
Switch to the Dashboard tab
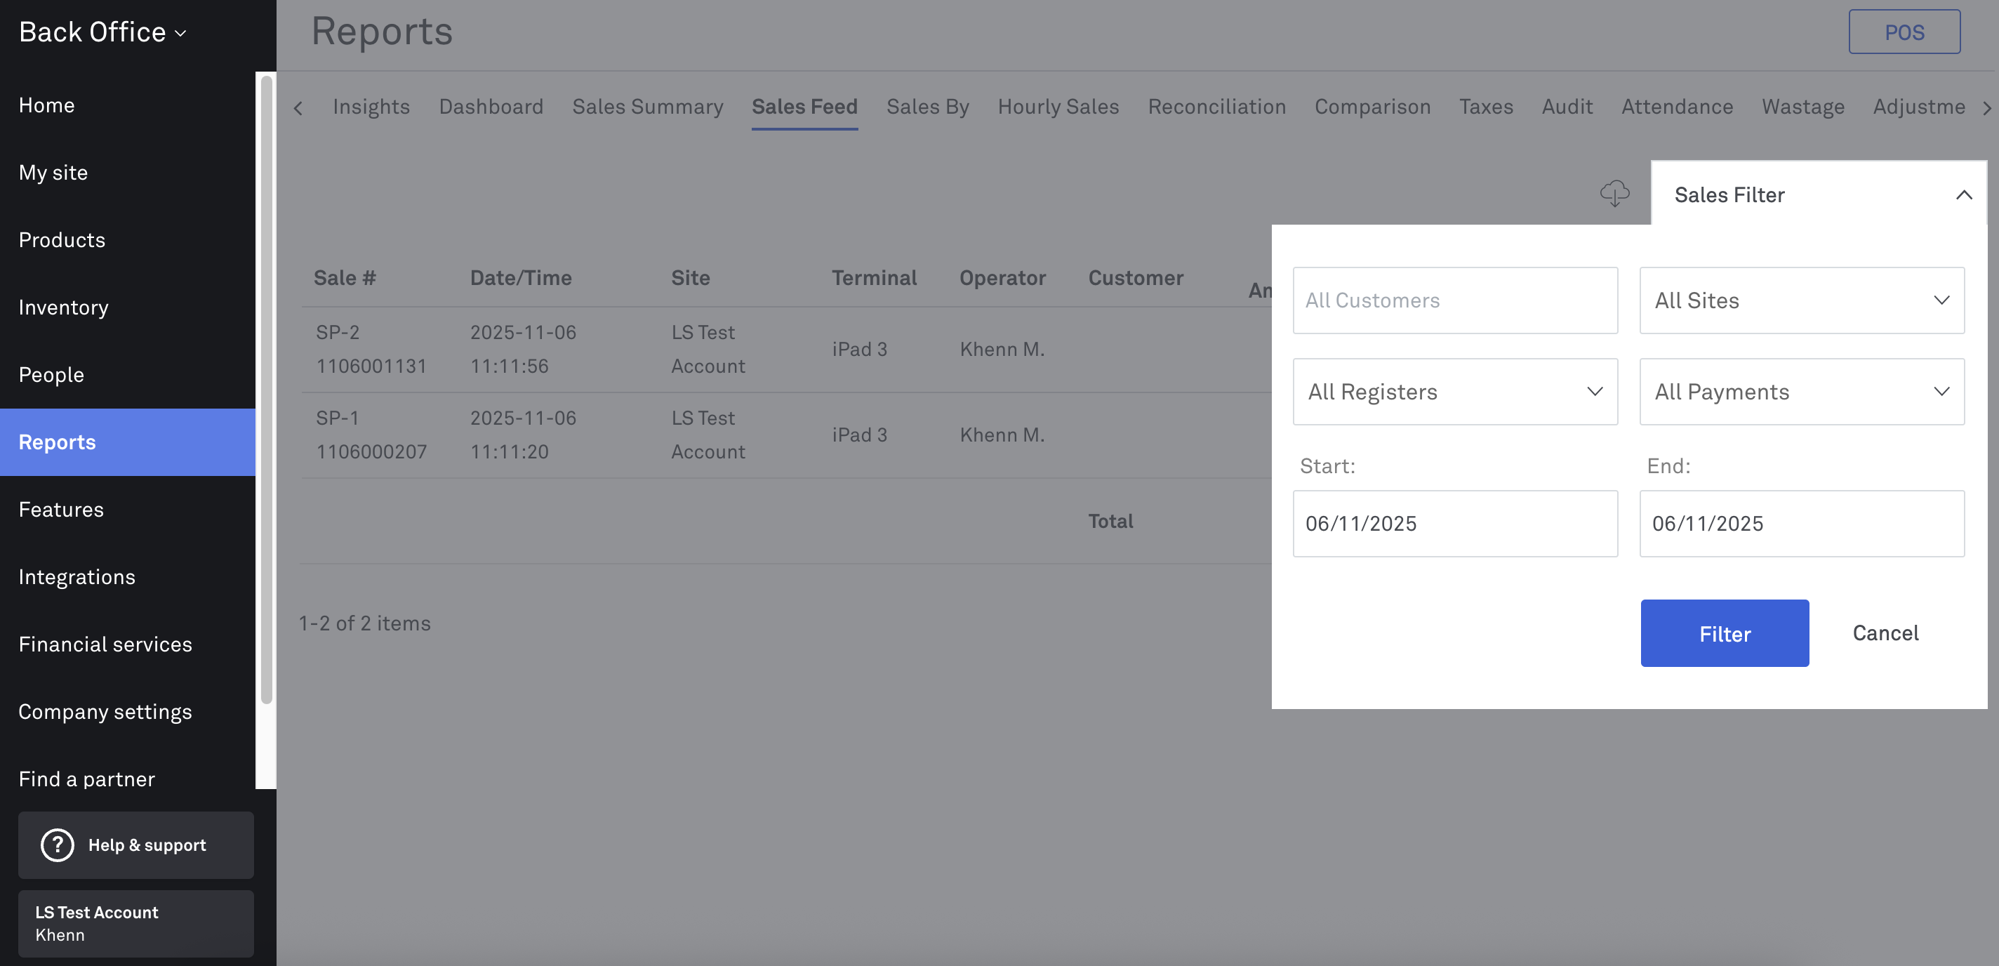tap(491, 106)
